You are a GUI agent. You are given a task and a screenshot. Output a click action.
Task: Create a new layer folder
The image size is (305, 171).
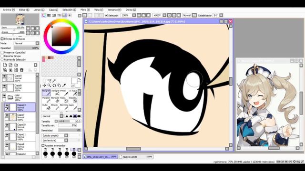16,65
